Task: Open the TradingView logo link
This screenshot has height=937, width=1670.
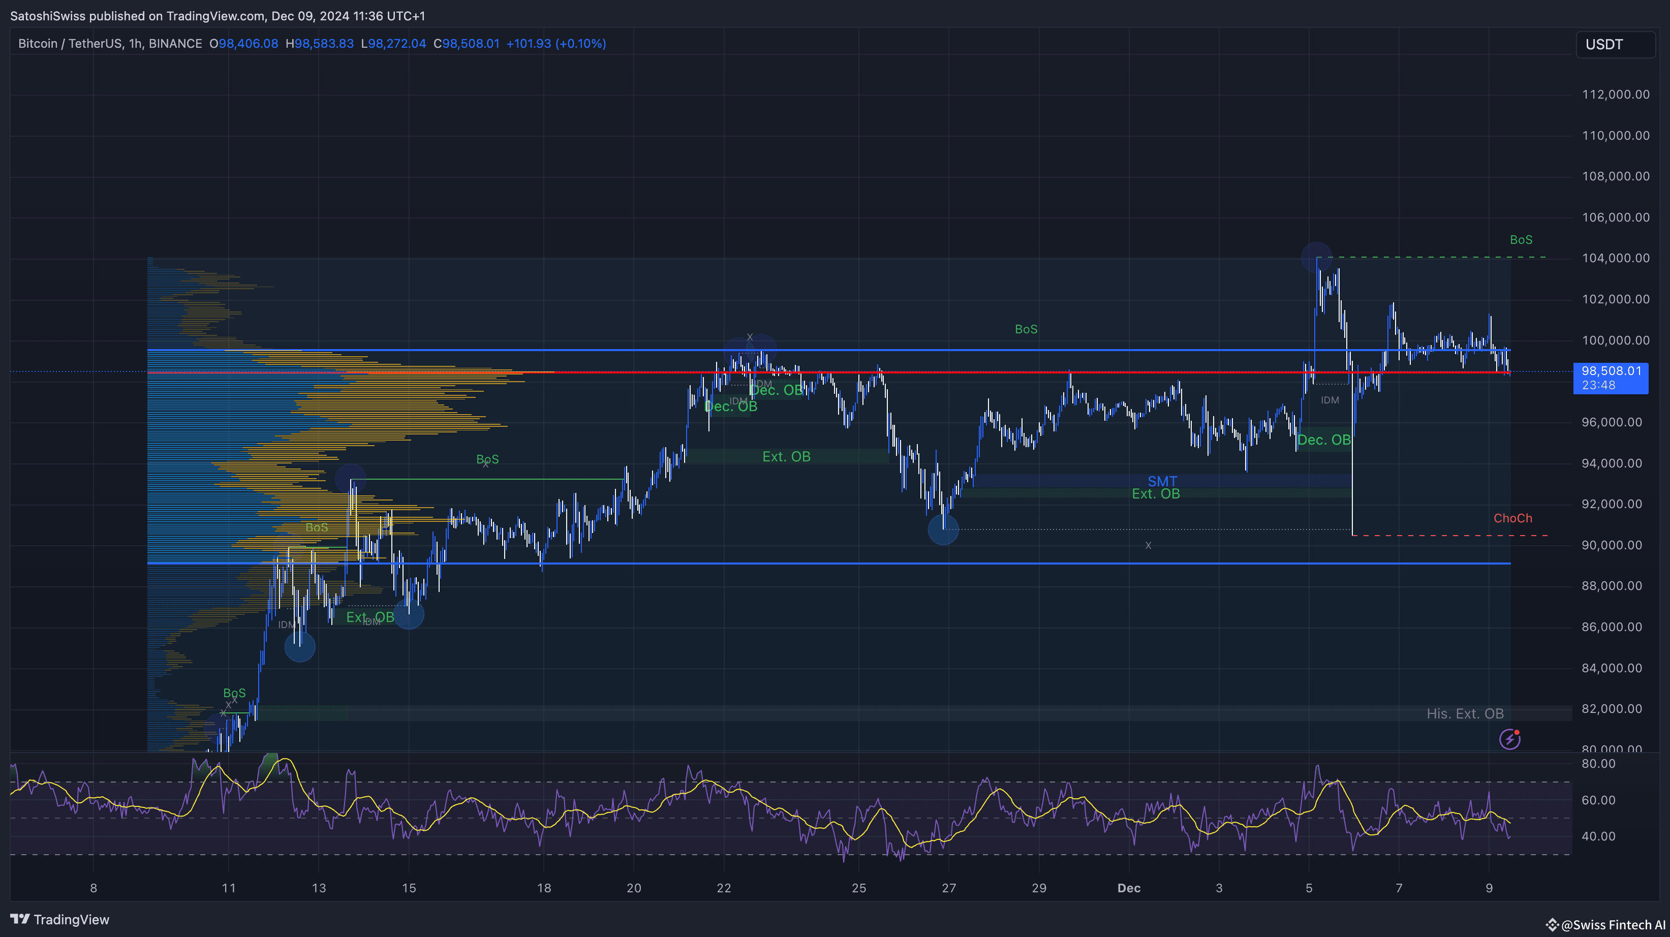Action: coord(59,920)
